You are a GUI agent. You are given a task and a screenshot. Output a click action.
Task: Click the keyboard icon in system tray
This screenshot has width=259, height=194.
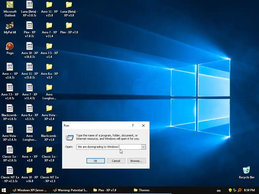click(x=219, y=190)
